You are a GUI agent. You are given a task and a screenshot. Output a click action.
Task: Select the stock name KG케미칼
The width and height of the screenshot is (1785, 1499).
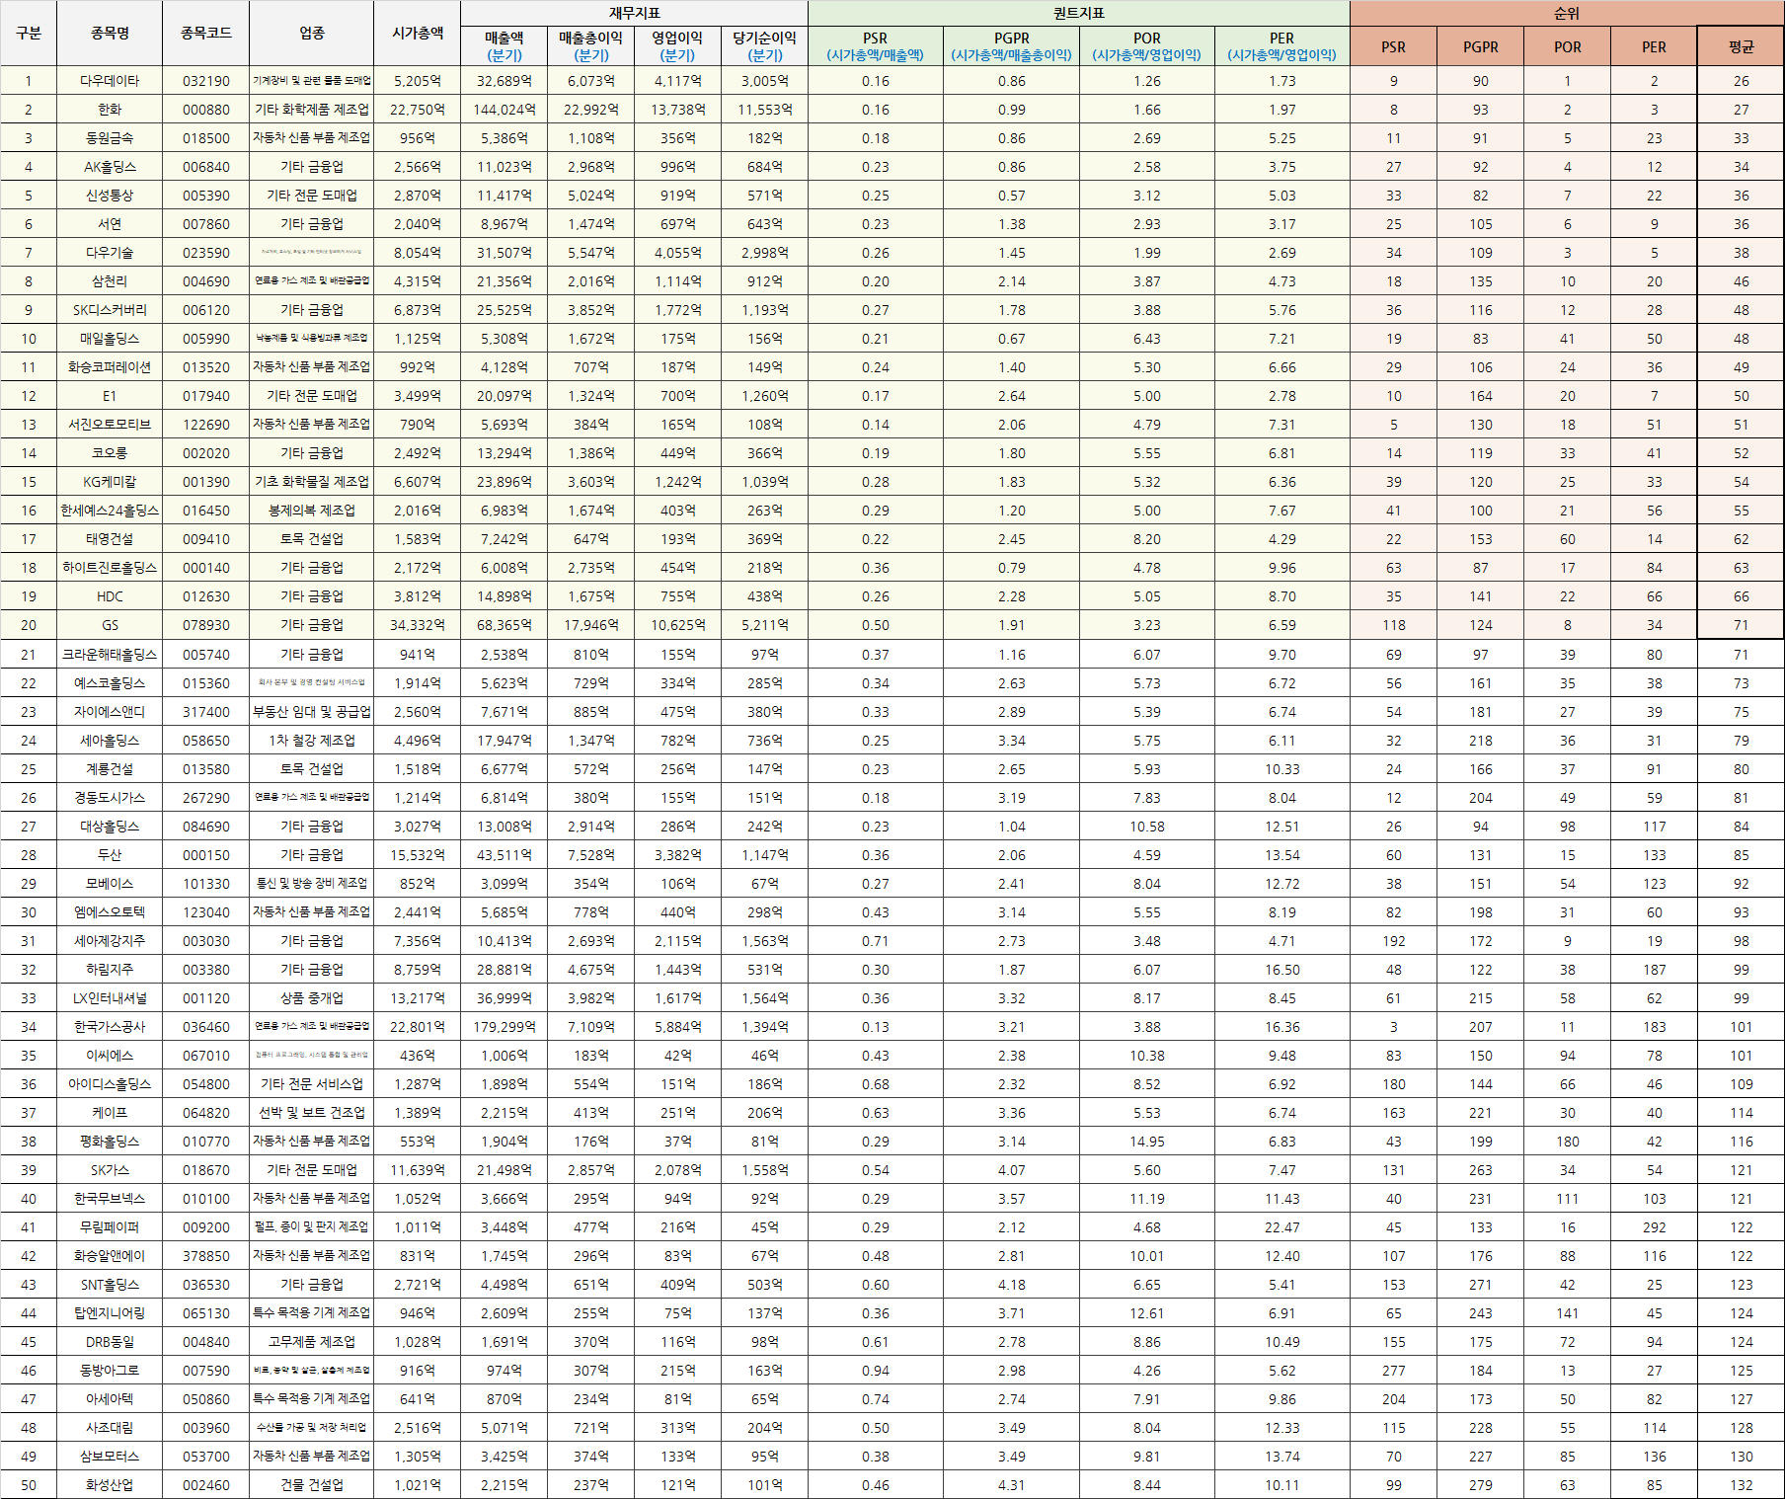110,482
